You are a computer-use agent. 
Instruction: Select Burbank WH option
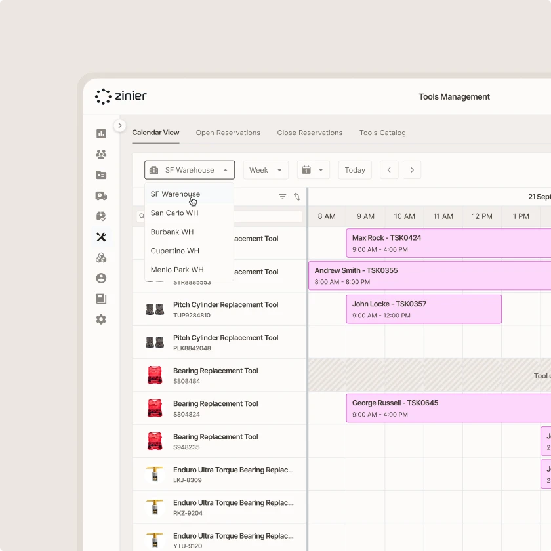(190, 232)
